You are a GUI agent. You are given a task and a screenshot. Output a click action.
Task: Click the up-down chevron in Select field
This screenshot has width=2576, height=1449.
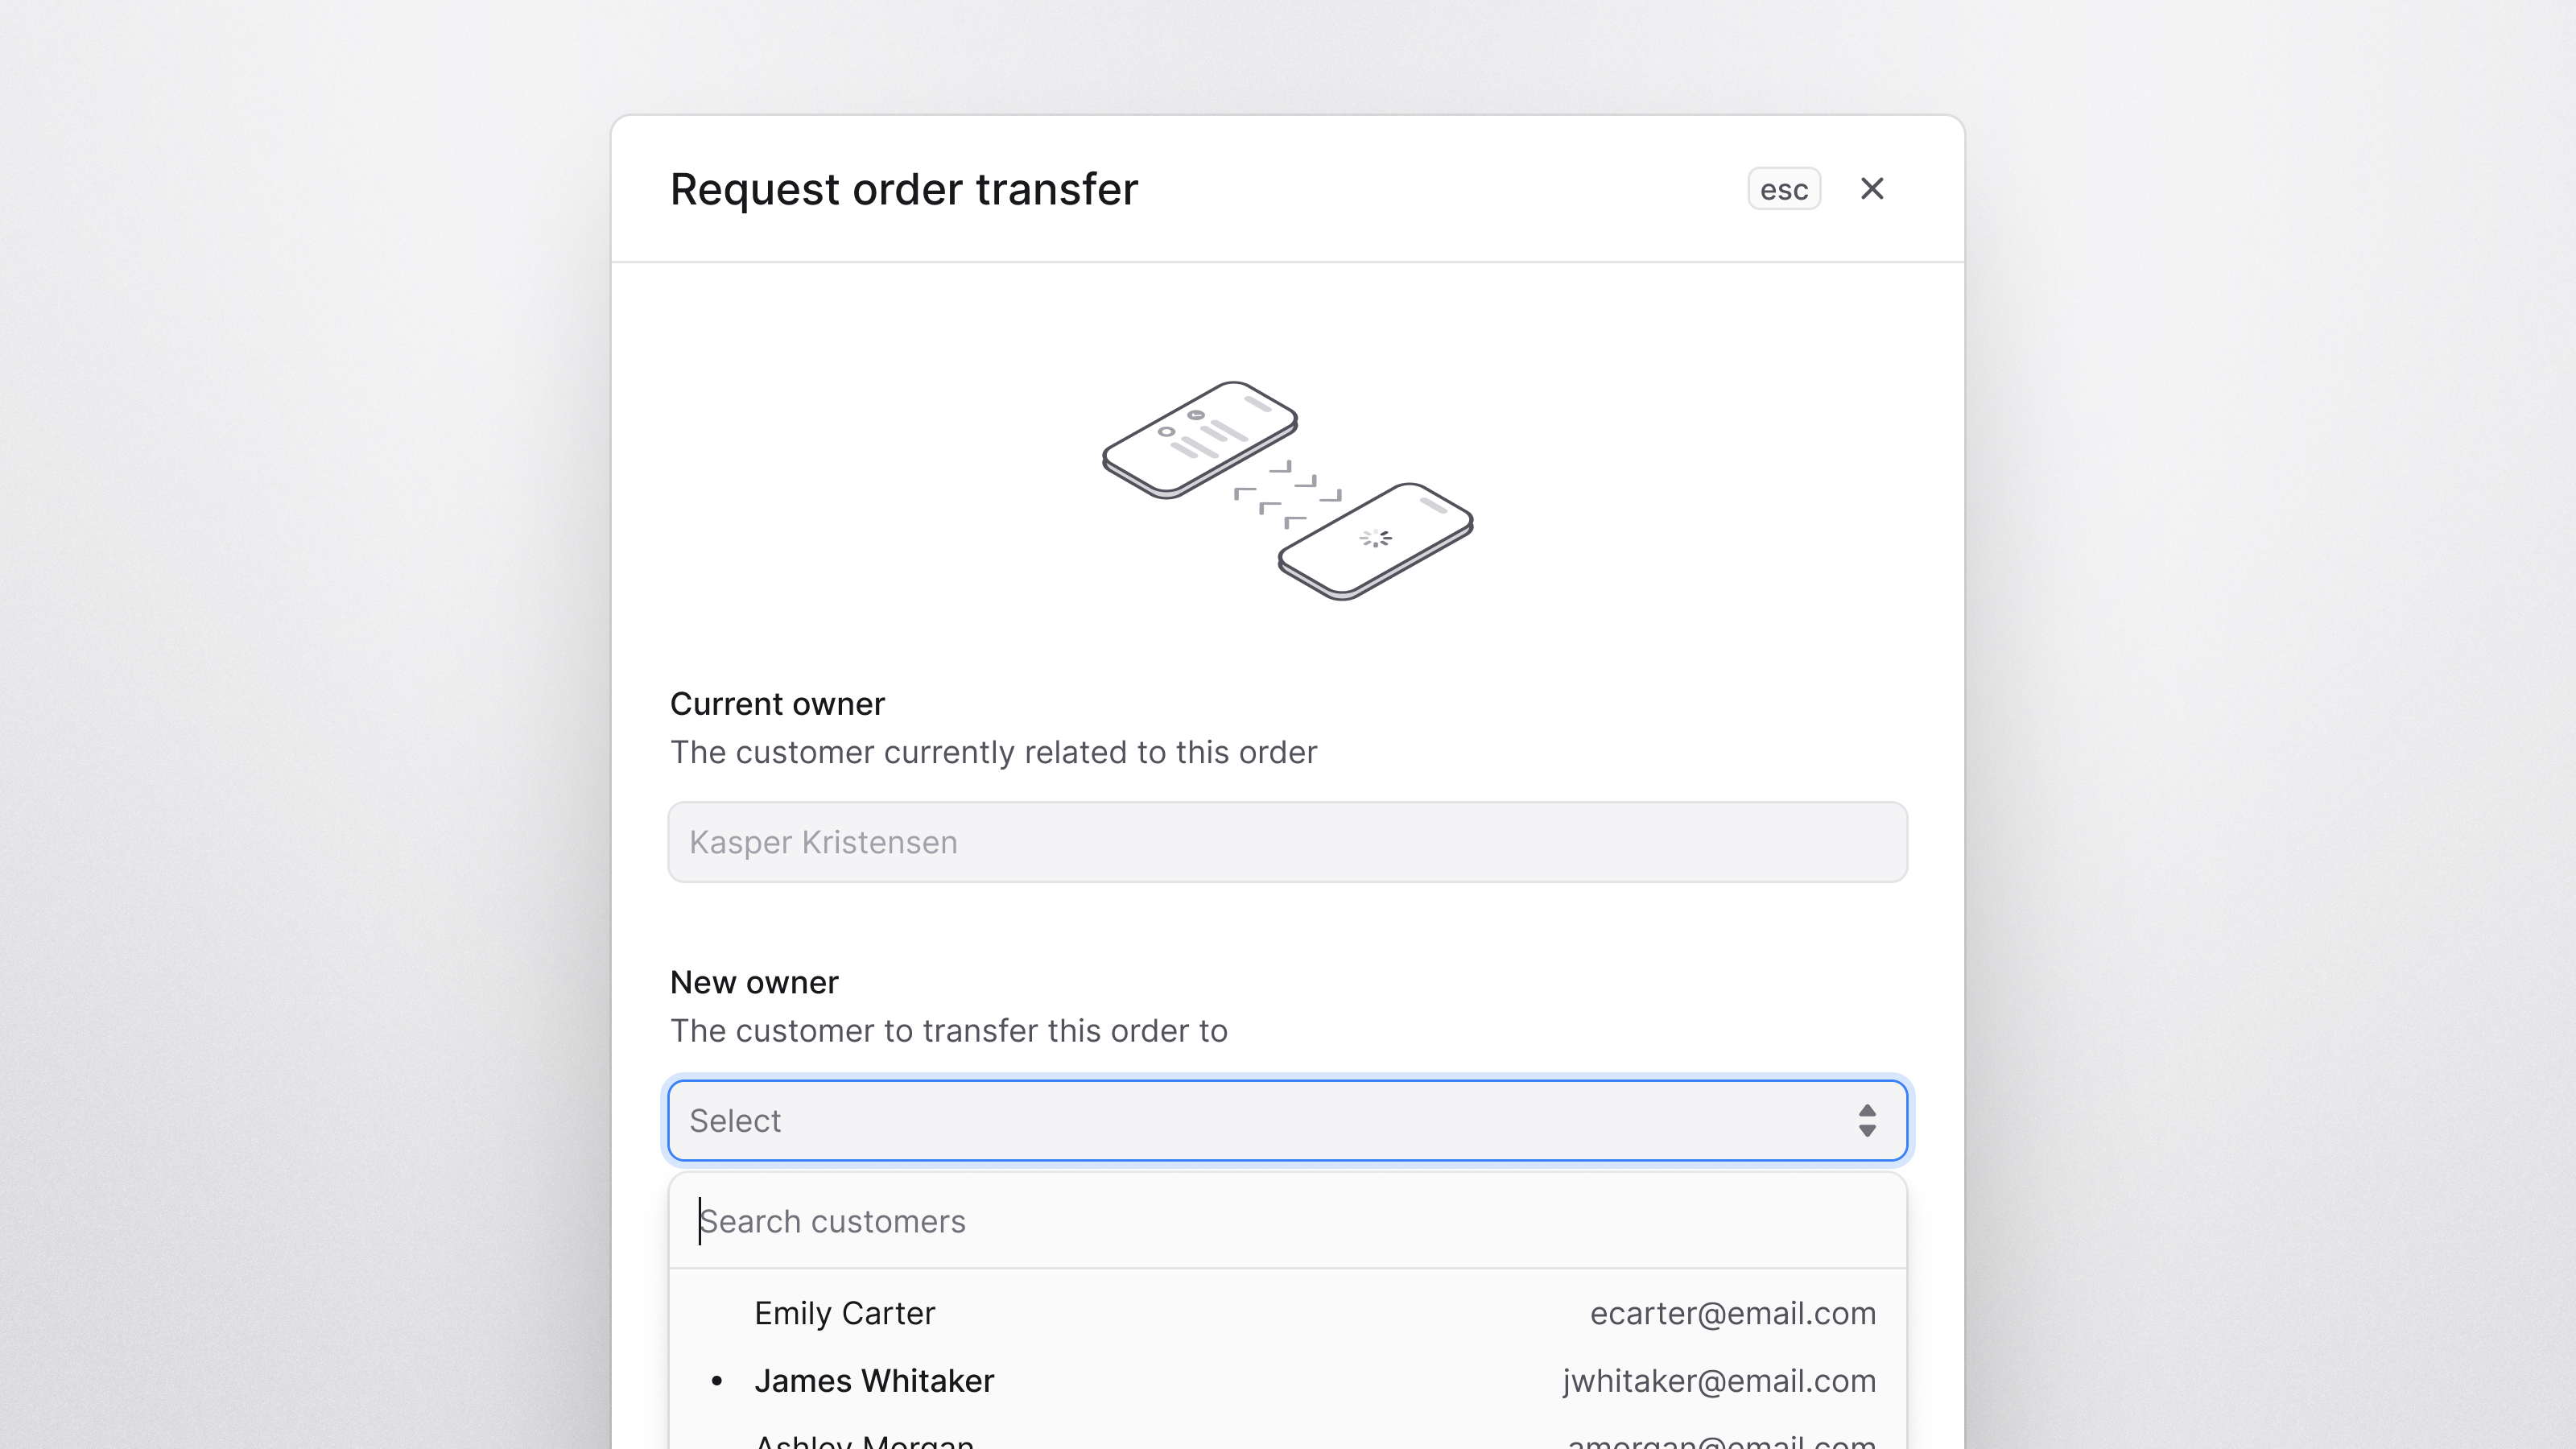coord(1866,1120)
